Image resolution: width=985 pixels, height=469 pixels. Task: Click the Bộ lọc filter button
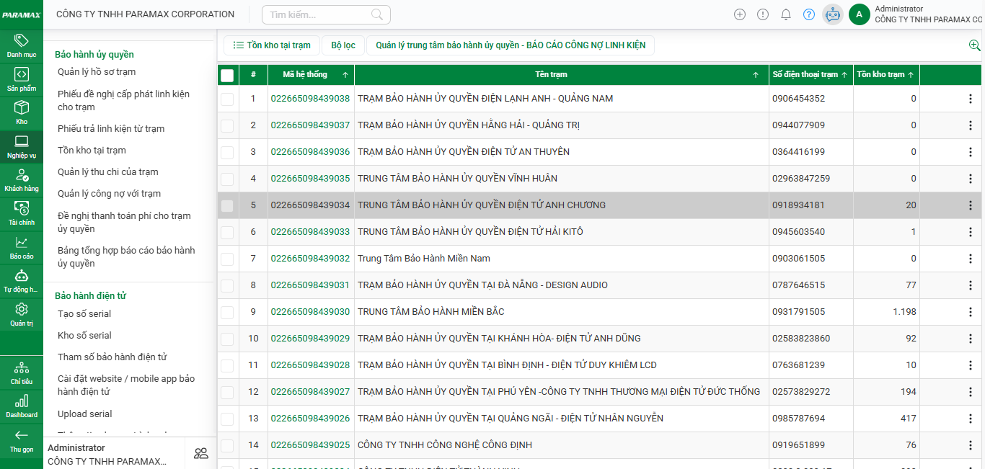click(343, 45)
